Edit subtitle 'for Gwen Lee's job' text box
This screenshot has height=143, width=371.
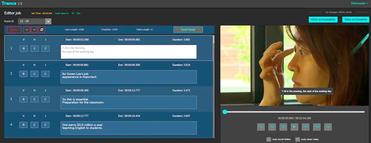point(129,77)
